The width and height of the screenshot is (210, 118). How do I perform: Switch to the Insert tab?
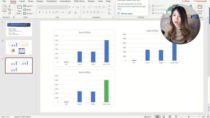click(22, 1)
